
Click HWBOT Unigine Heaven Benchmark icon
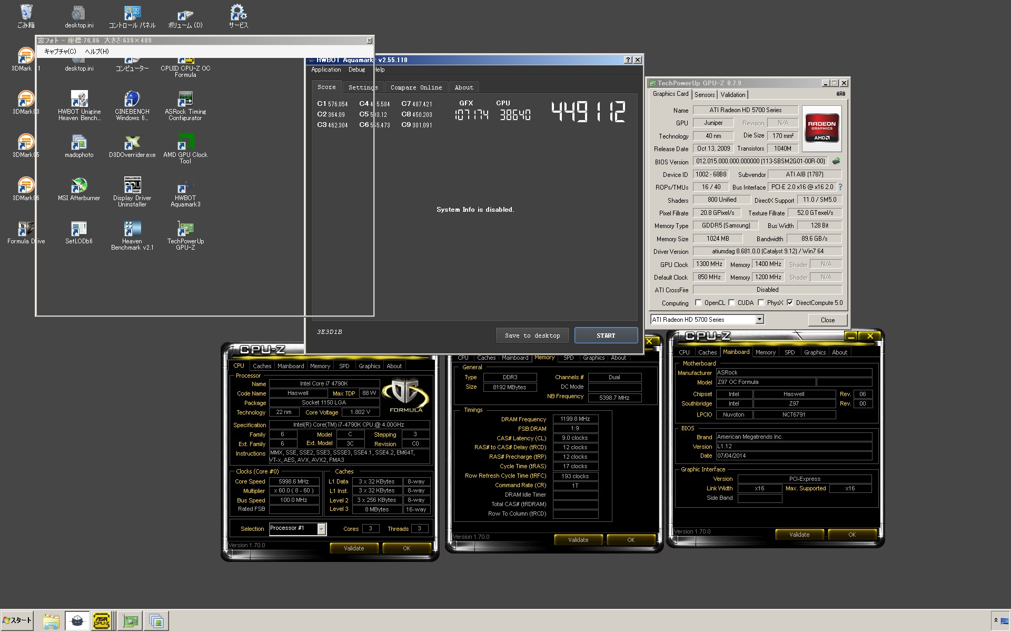(x=79, y=106)
